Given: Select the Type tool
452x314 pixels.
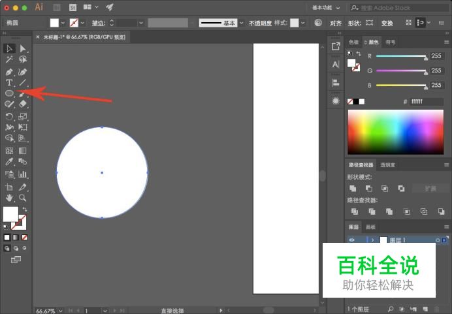Looking at the screenshot, I should (9, 83).
